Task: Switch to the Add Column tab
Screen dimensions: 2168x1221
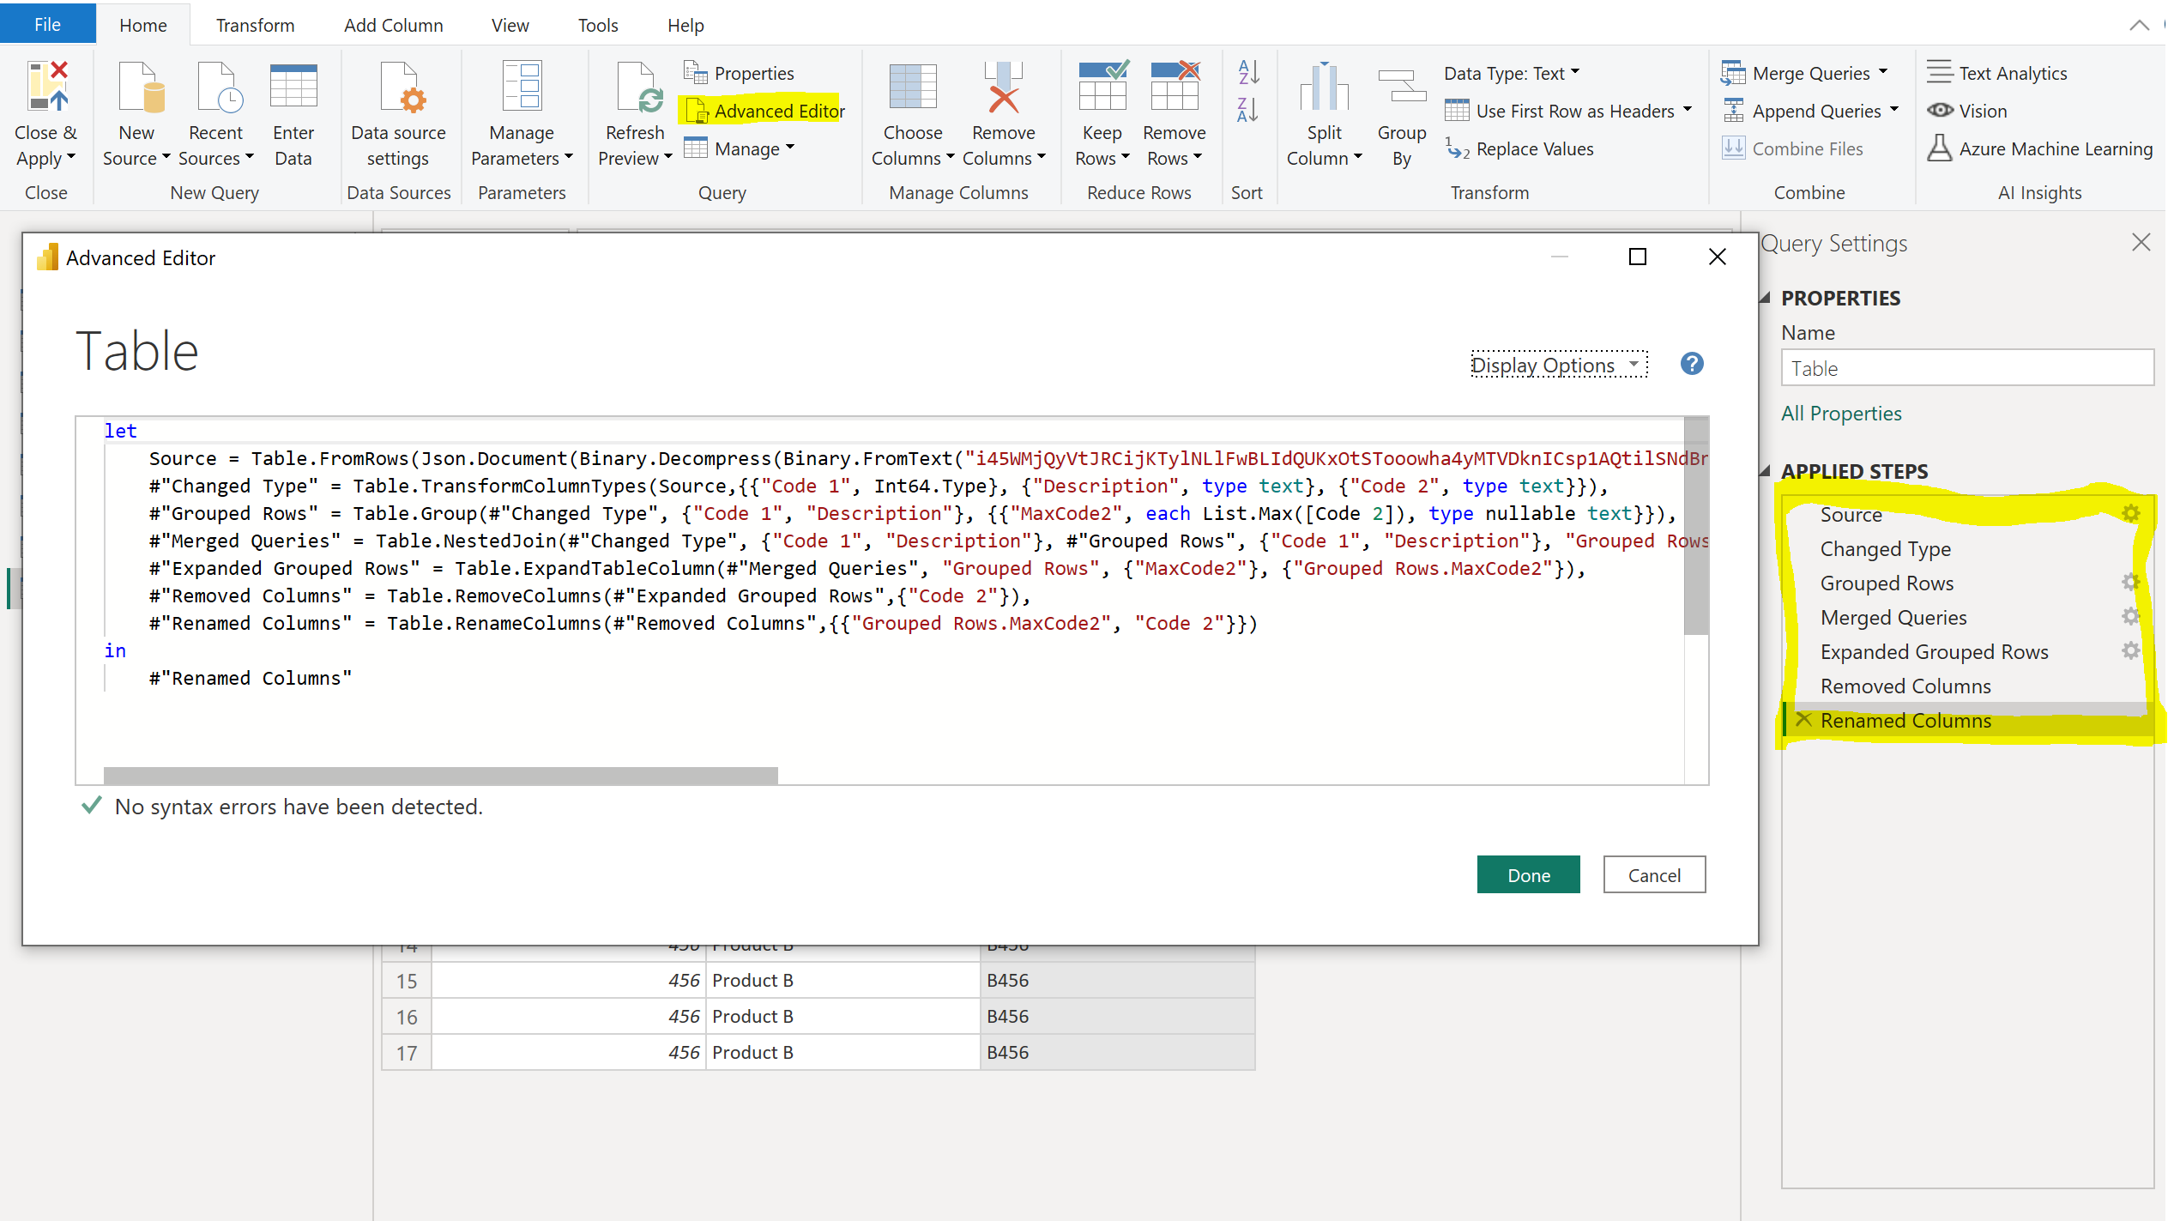Action: click(x=394, y=26)
